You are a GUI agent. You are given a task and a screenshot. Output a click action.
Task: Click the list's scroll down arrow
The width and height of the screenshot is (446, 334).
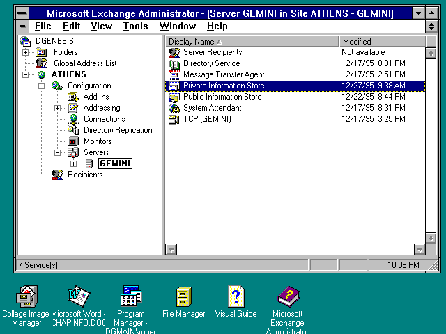431,238
